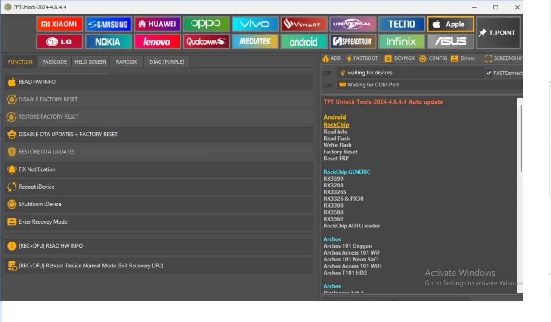Switch to the RAMDISK tab
The height and width of the screenshot is (322, 551).
[127, 62]
